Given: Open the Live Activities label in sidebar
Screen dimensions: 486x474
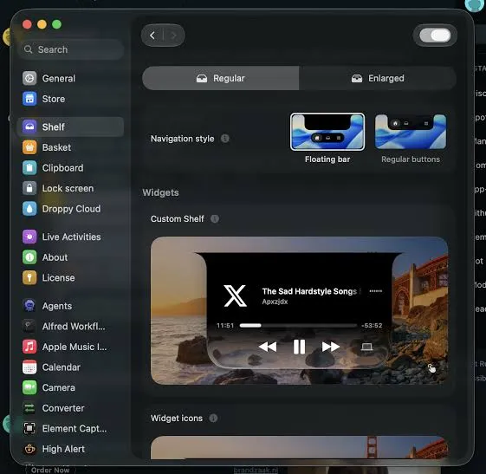Looking at the screenshot, I should pyautogui.click(x=71, y=237).
